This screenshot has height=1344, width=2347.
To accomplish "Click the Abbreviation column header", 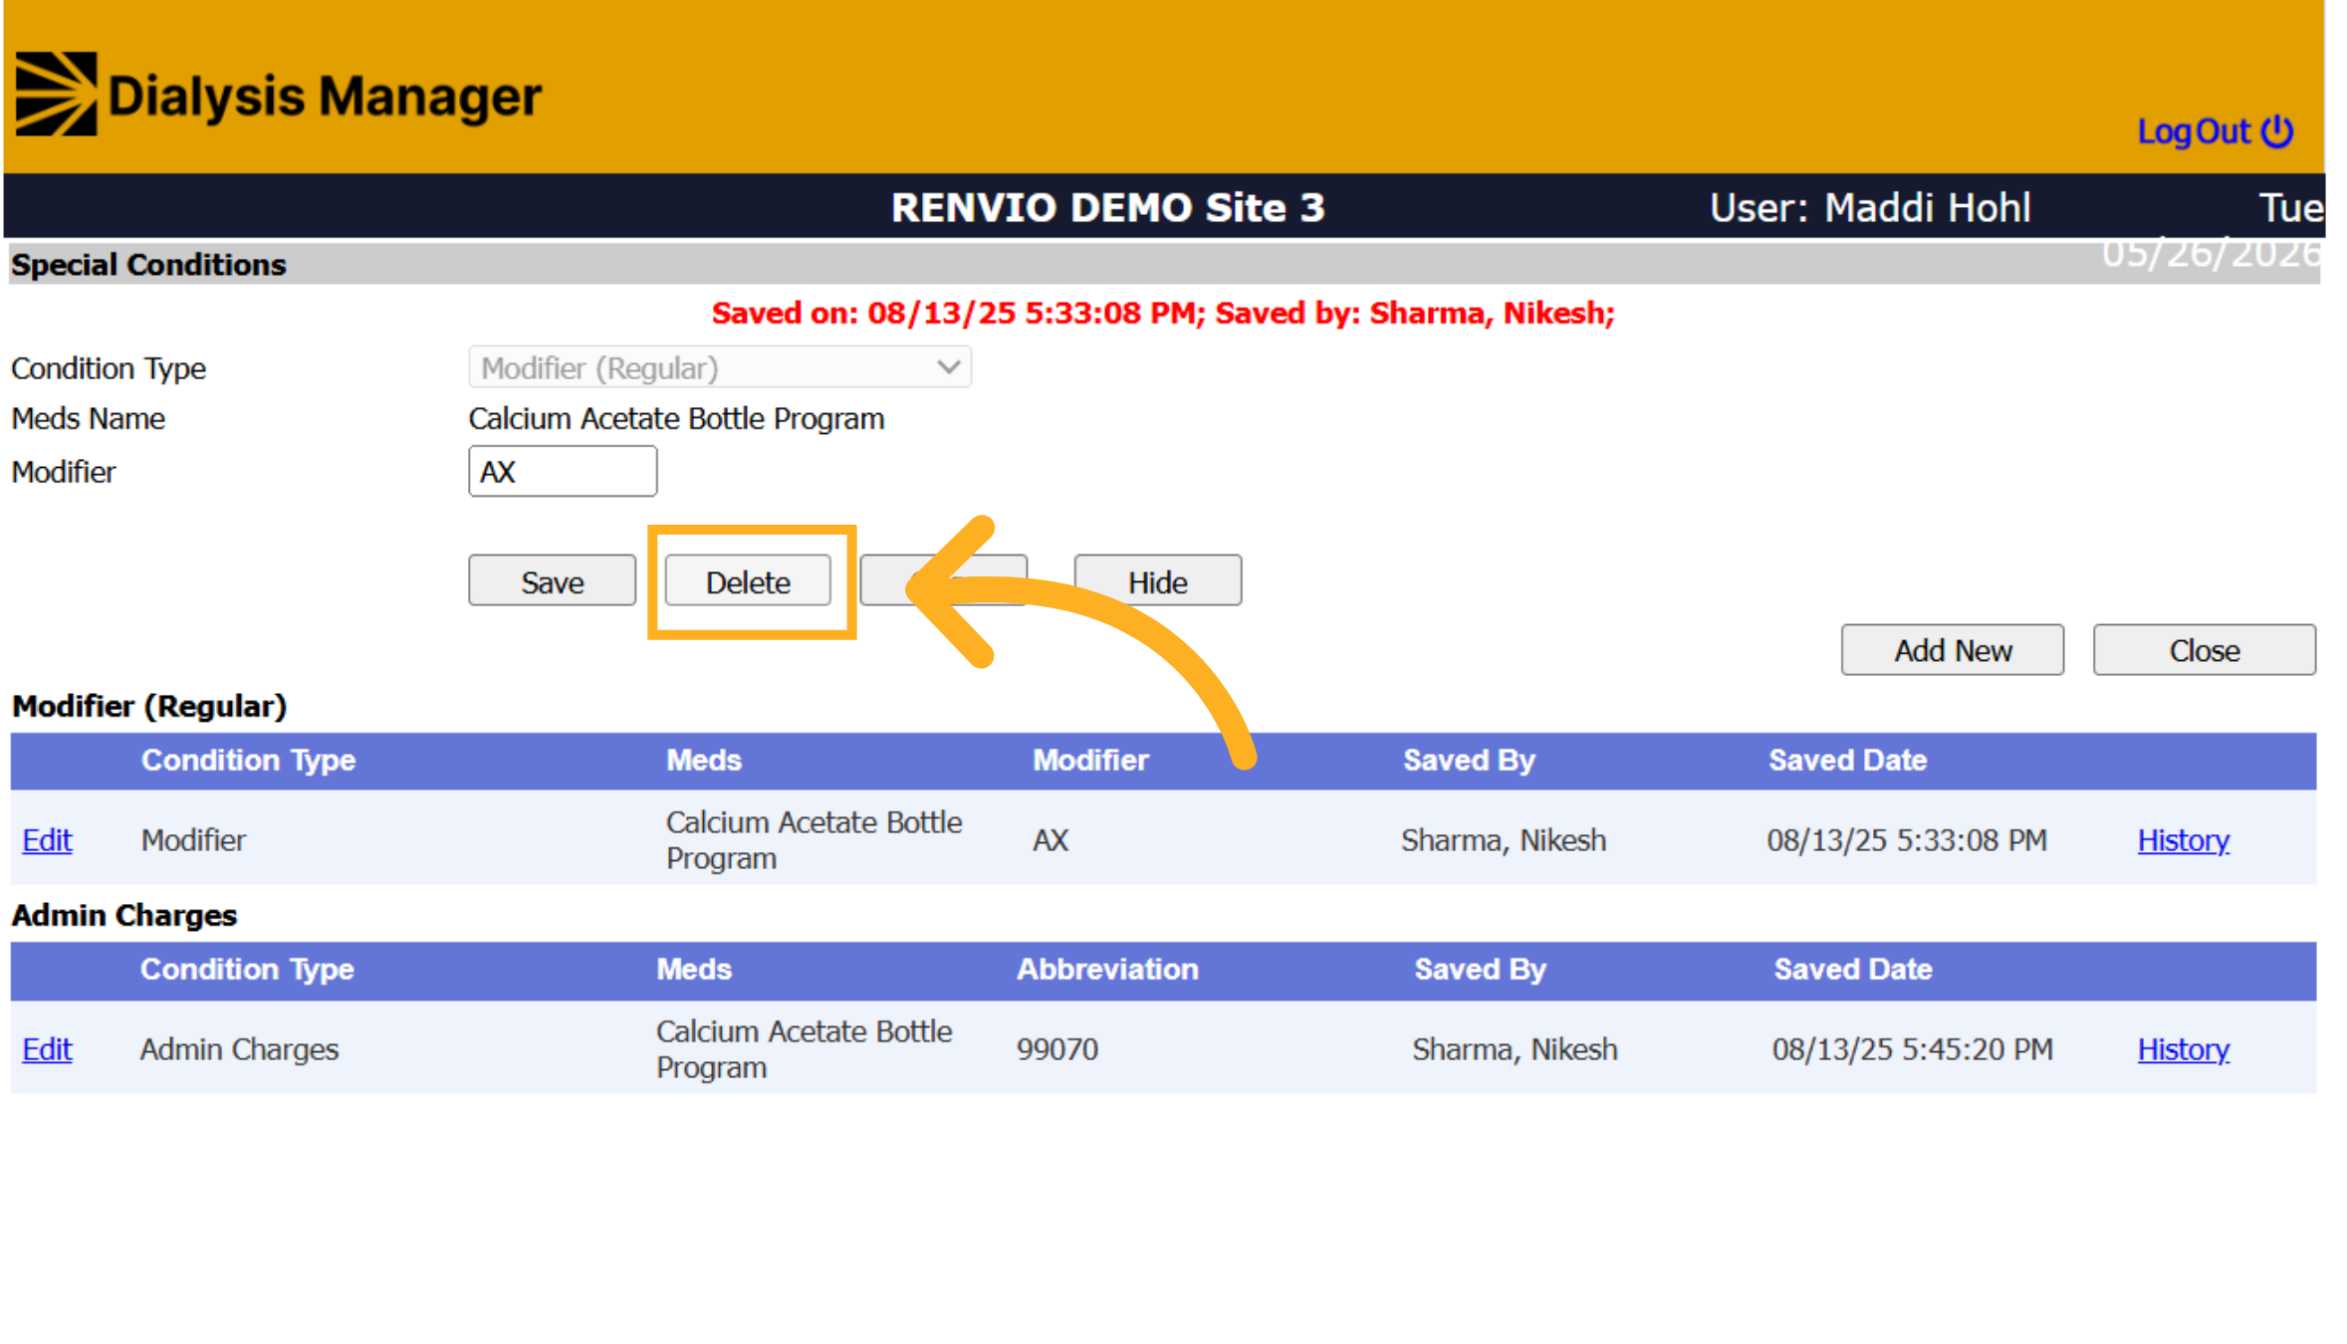I will click(x=1107, y=970).
